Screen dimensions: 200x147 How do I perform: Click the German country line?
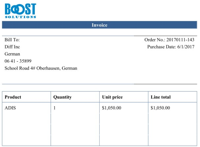click(12, 54)
